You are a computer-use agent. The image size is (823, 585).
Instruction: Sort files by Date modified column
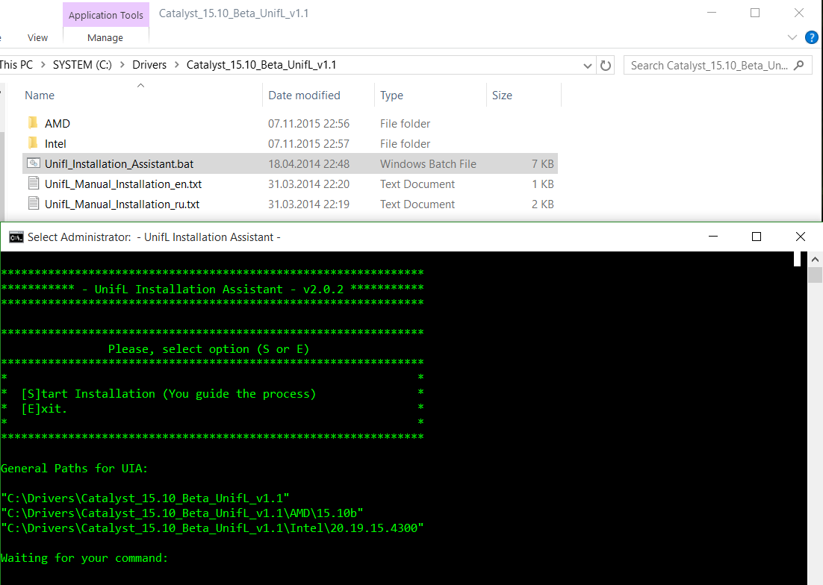(x=304, y=95)
